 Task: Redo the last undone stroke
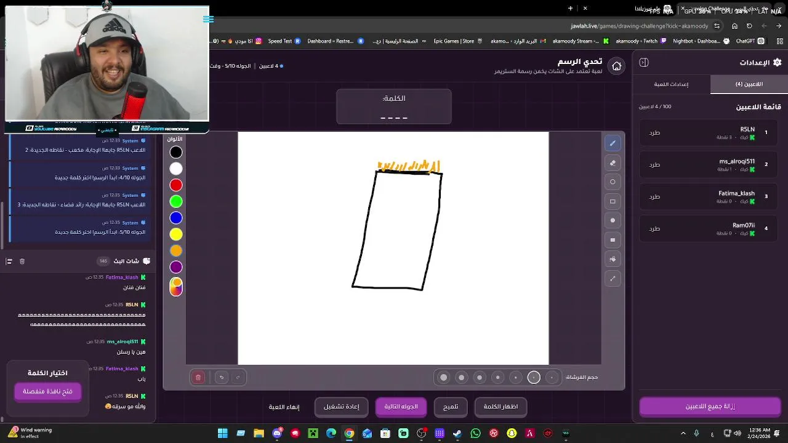coord(238,377)
